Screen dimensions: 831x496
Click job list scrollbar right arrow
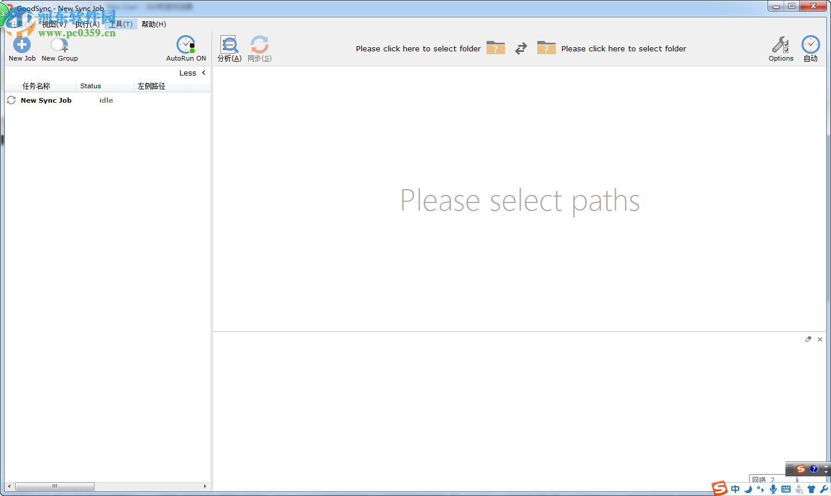pyautogui.click(x=205, y=486)
